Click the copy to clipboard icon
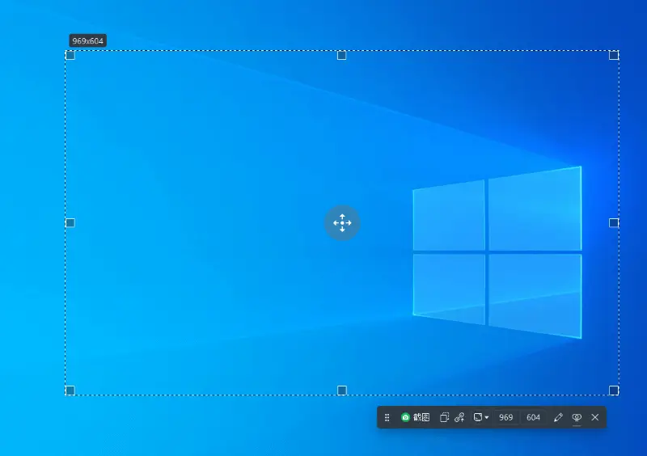 (x=444, y=417)
